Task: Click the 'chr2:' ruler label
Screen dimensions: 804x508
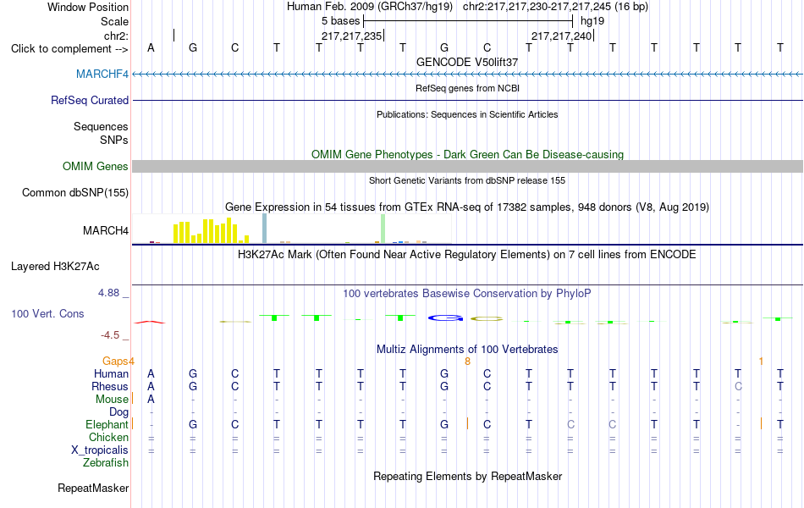Action: pyautogui.click(x=116, y=36)
